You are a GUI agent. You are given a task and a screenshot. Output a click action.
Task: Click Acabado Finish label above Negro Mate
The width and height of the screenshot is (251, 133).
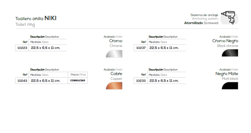[x=229, y=70]
